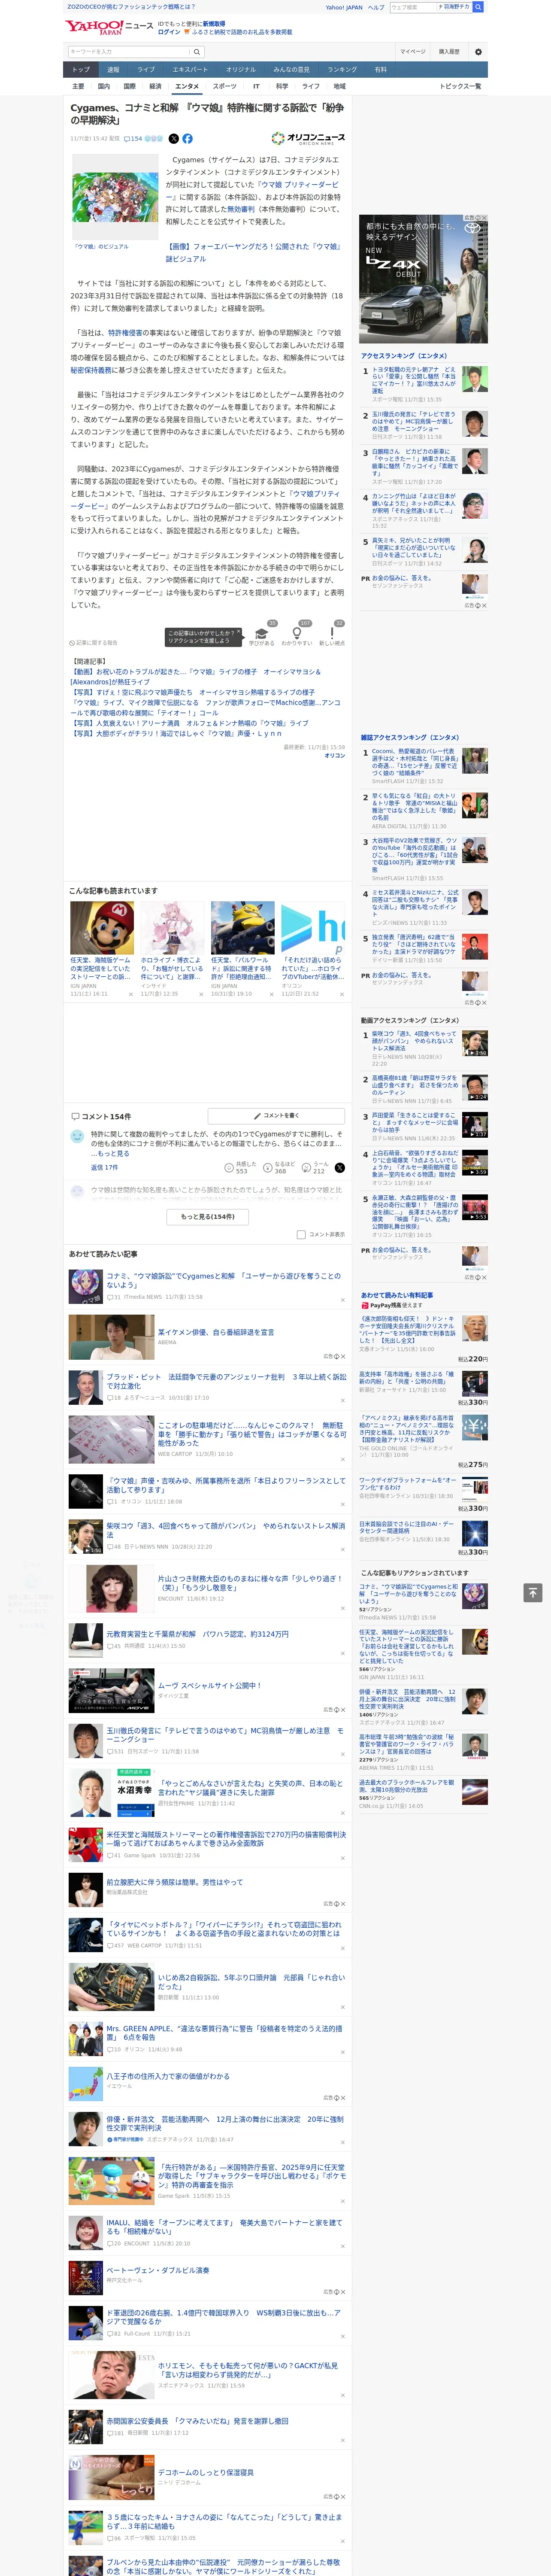Click the web search input field
Image resolution: width=551 pixels, height=2576 pixels.
412,7
